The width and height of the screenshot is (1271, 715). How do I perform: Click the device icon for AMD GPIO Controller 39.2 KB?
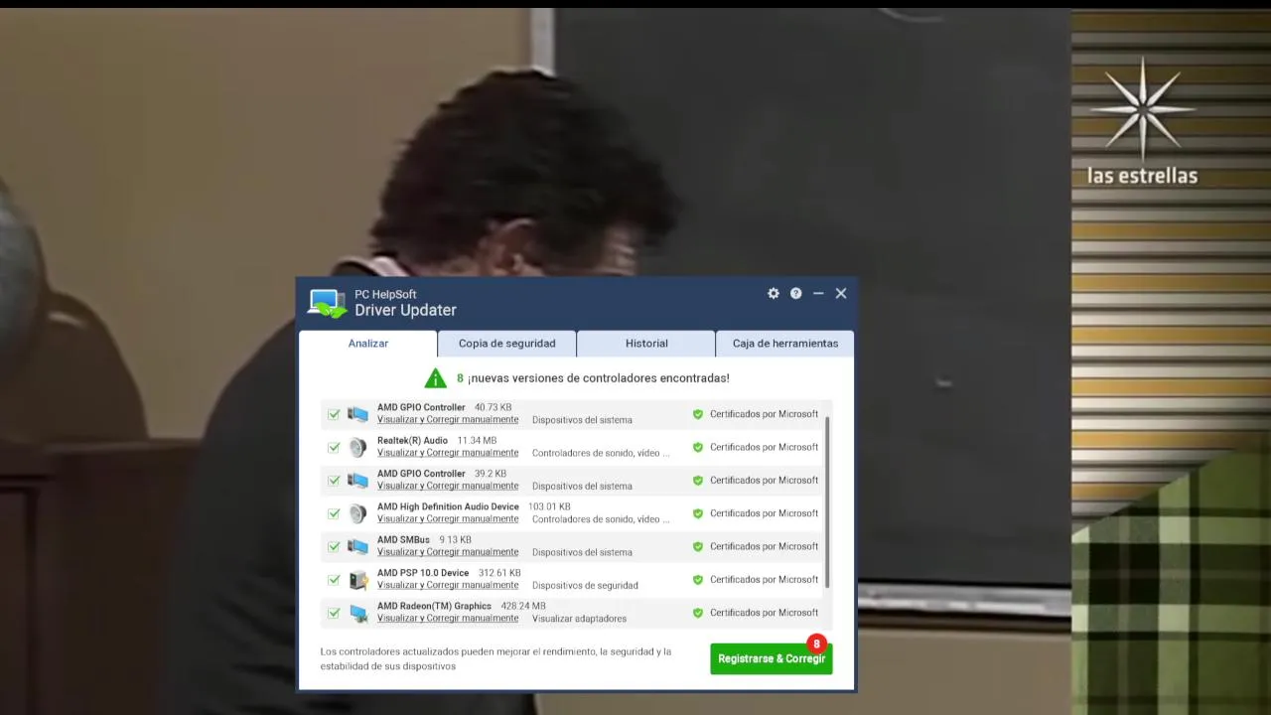pos(357,481)
